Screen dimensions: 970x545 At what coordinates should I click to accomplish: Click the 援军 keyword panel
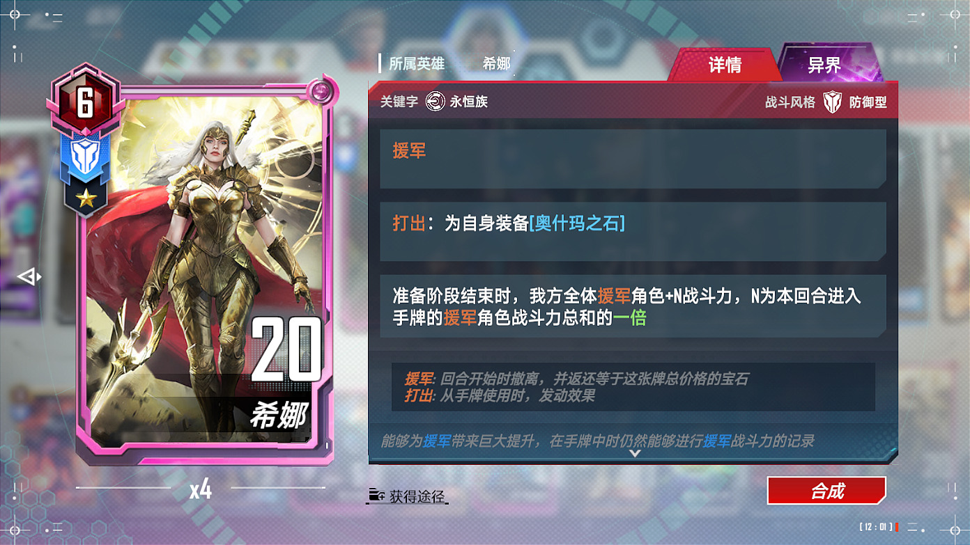633,159
